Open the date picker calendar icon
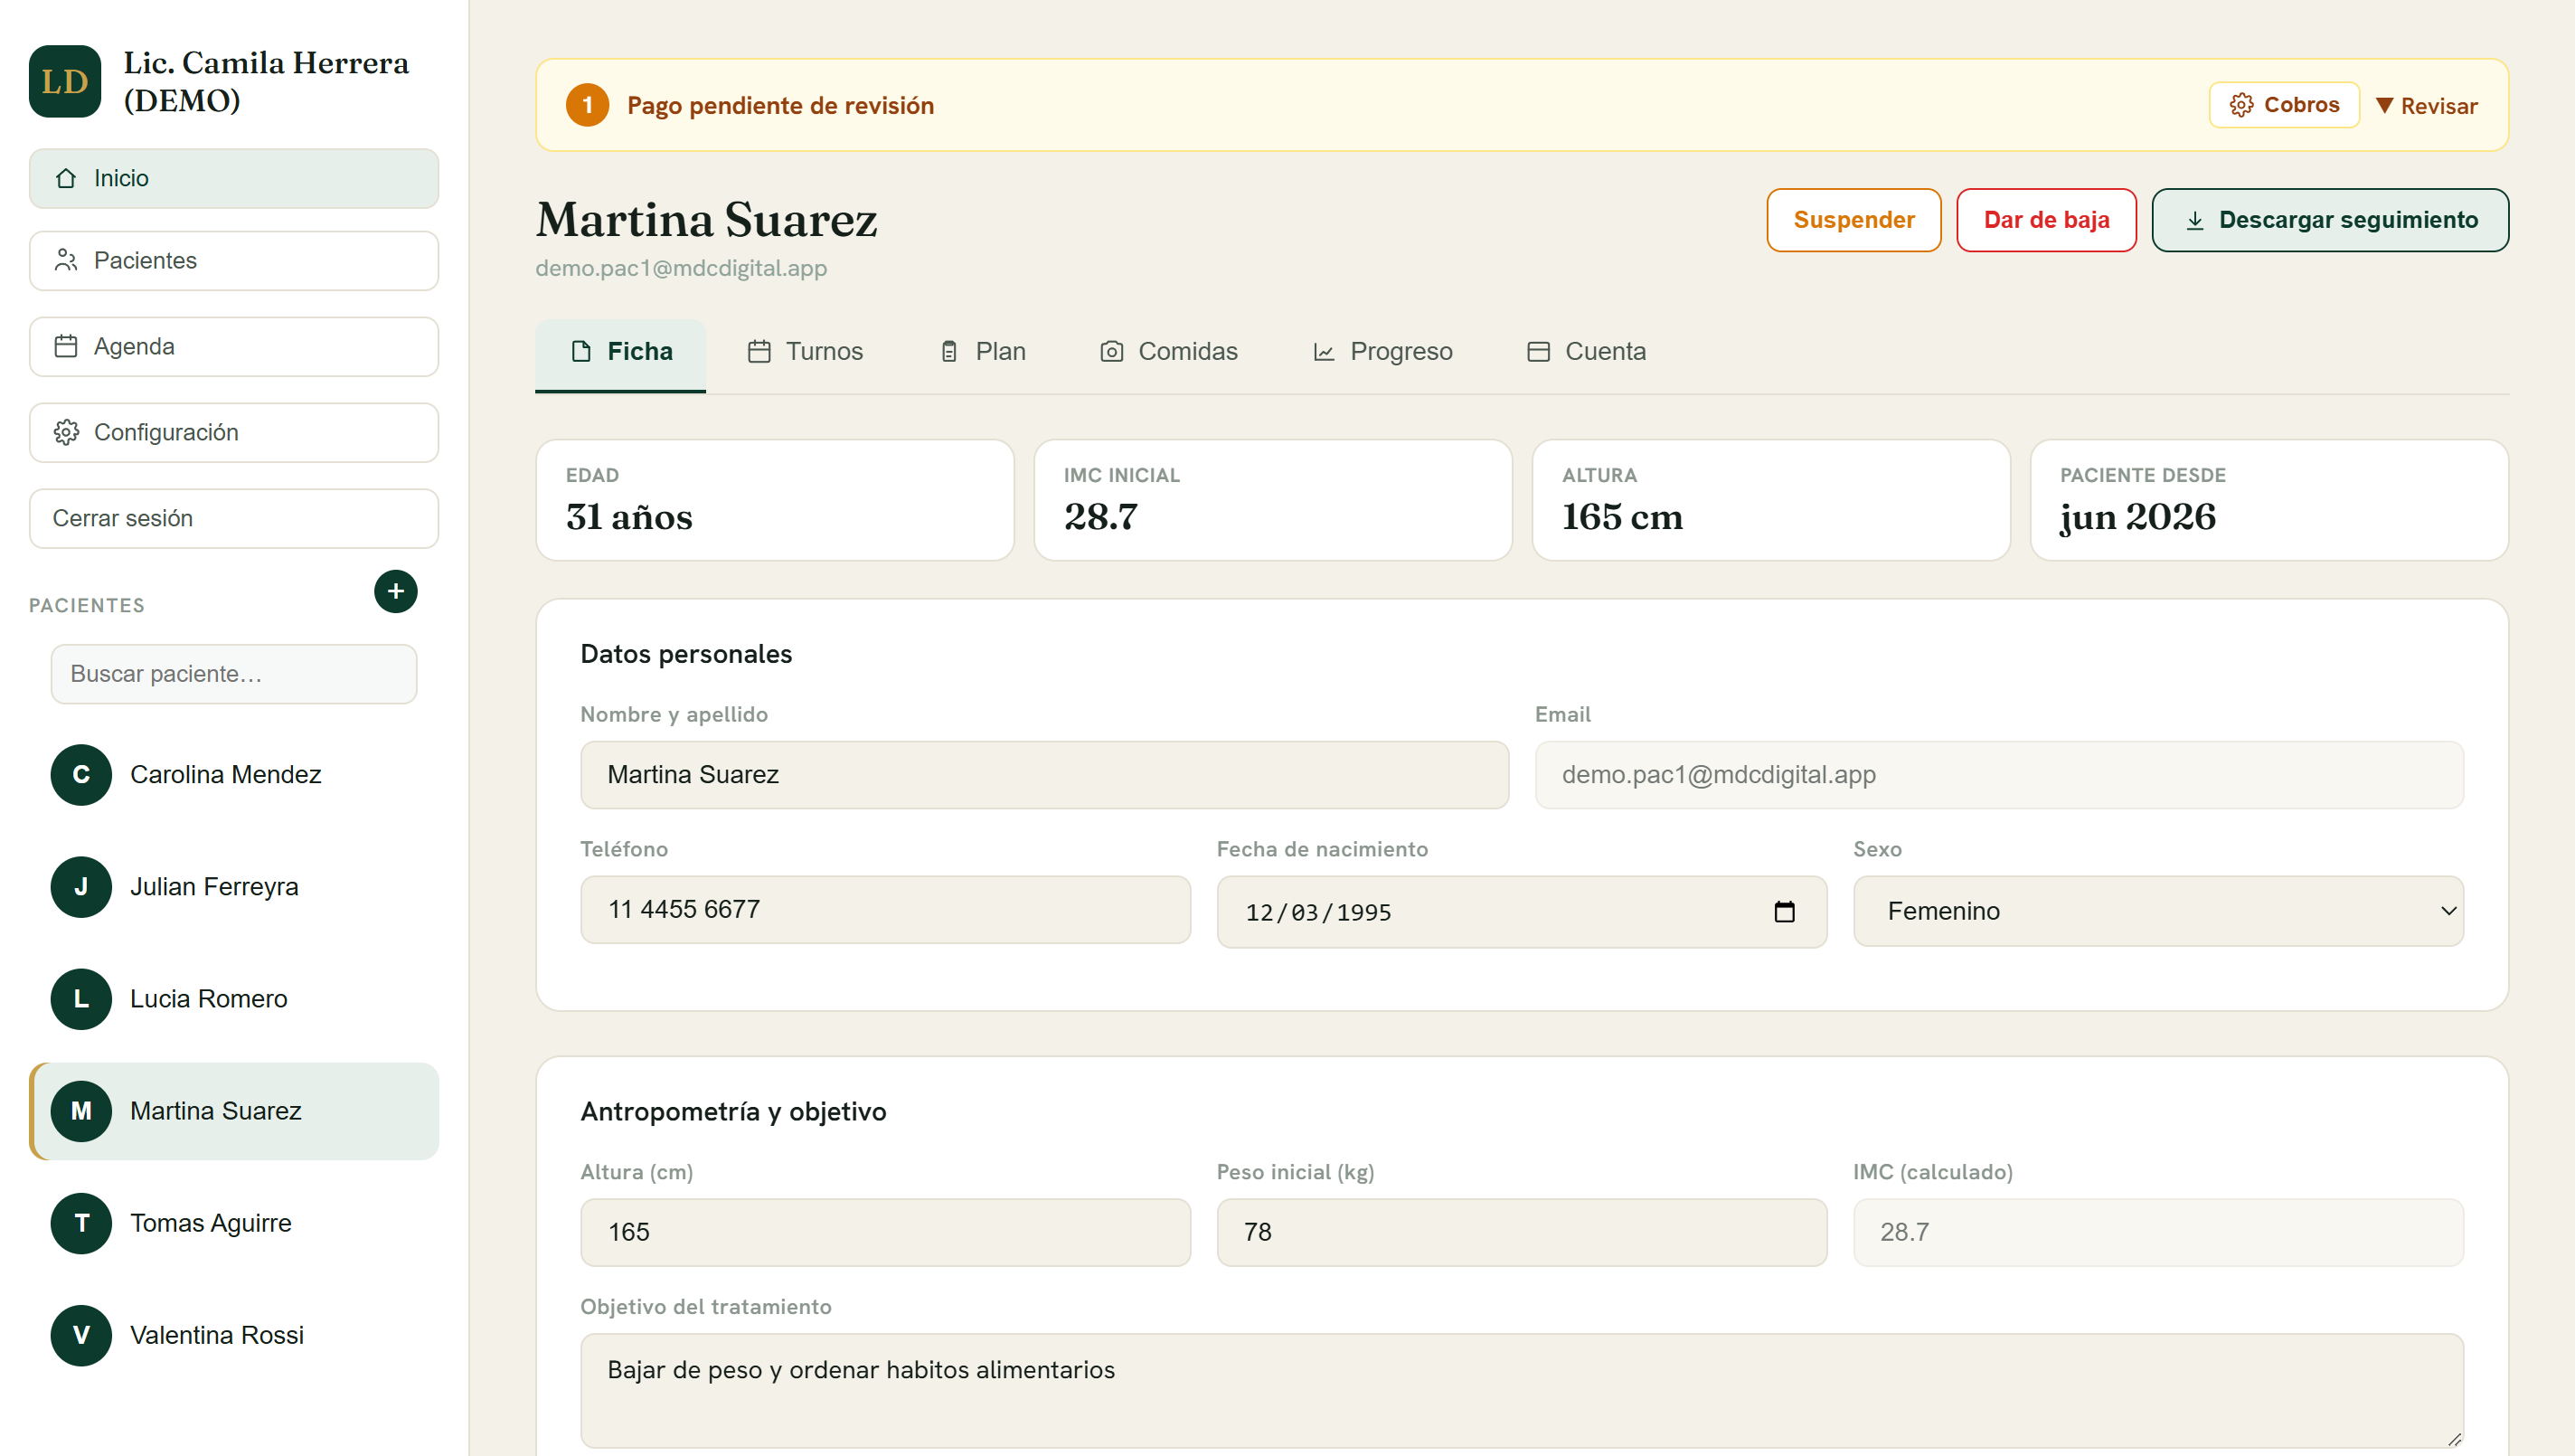This screenshot has height=1456, width=2575. [x=1784, y=911]
